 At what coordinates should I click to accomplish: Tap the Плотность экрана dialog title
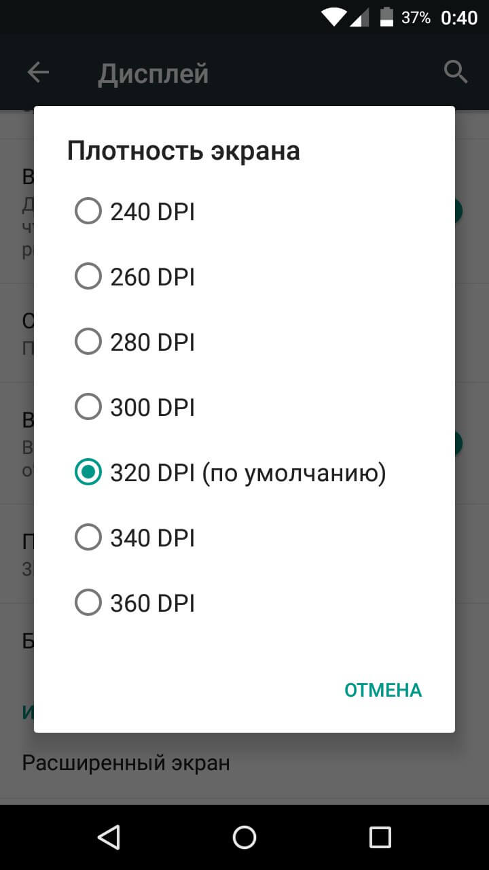point(183,151)
